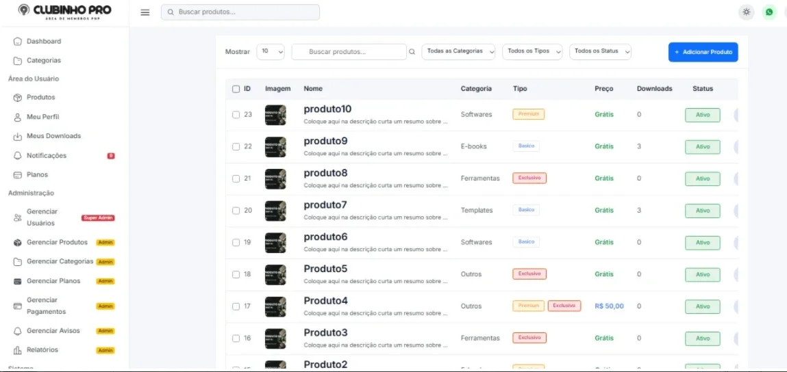
Task: Open Gerenciar Avisos admin page
Action: click(x=53, y=331)
